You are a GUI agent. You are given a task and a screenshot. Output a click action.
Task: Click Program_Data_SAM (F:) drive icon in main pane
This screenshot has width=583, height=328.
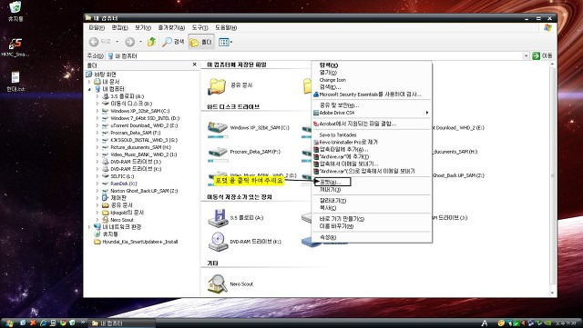(x=218, y=153)
